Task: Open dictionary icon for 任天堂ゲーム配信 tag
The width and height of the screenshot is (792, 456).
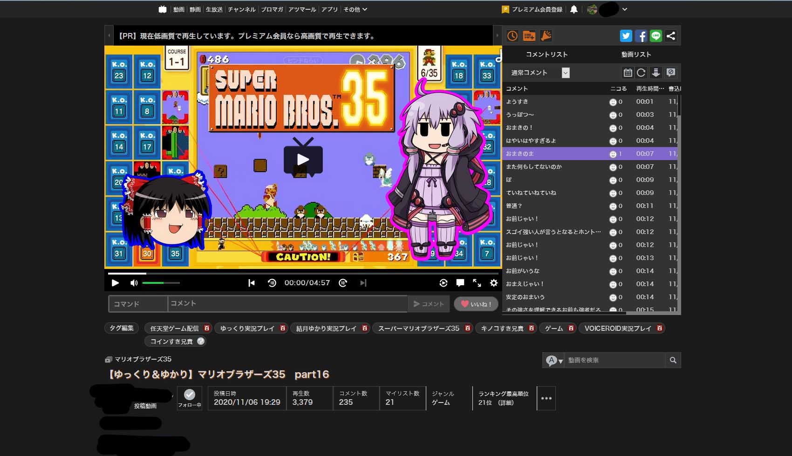Action: click(x=207, y=329)
